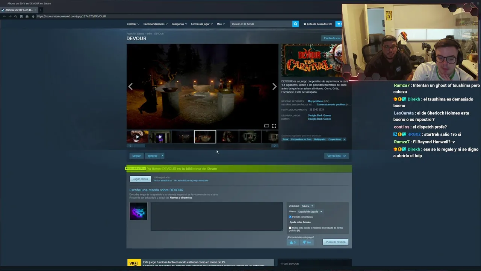This screenshot has height=271, width=481.
Task: Open a new tab with the plus button
Action: [x=41, y=10]
